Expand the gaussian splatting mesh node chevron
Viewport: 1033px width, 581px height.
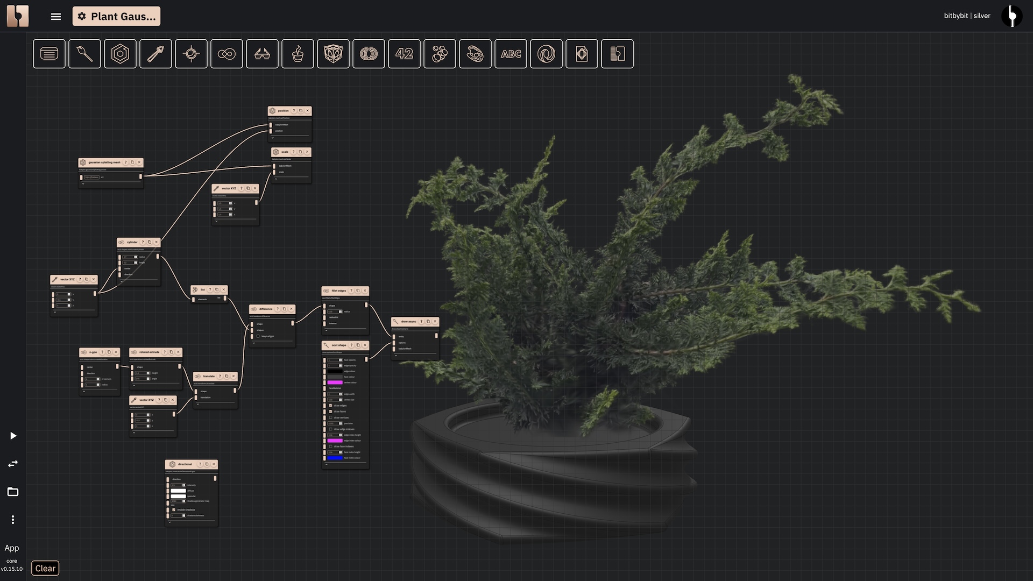83,183
